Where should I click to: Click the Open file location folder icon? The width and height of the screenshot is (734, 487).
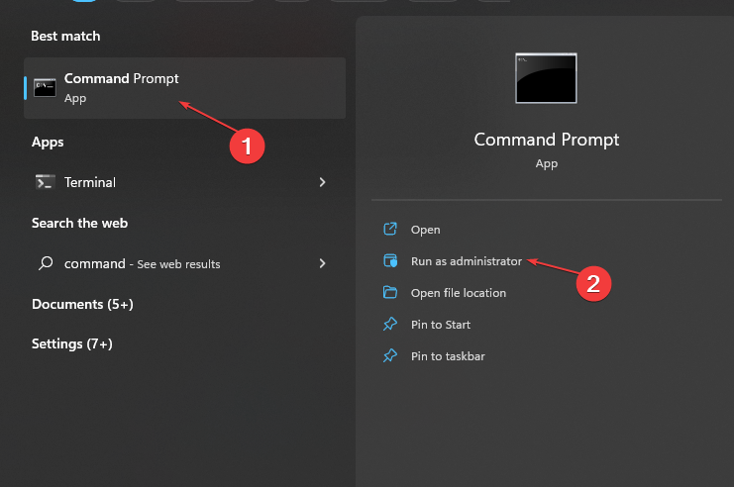pos(390,293)
